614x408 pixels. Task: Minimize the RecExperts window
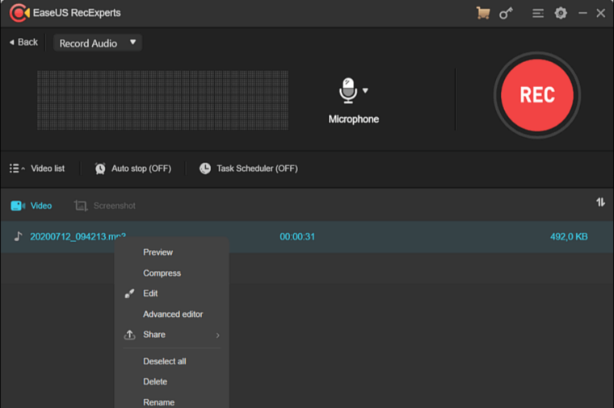click(x=582, y=13)
